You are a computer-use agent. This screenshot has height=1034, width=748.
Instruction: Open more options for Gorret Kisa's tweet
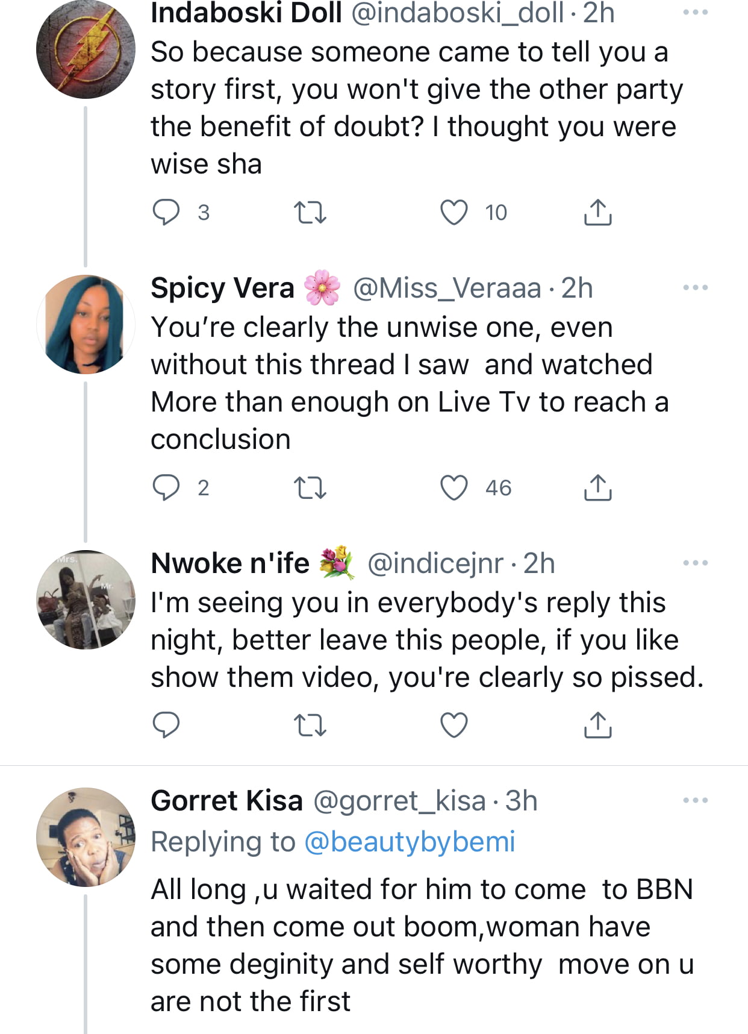tap(696, 800)
